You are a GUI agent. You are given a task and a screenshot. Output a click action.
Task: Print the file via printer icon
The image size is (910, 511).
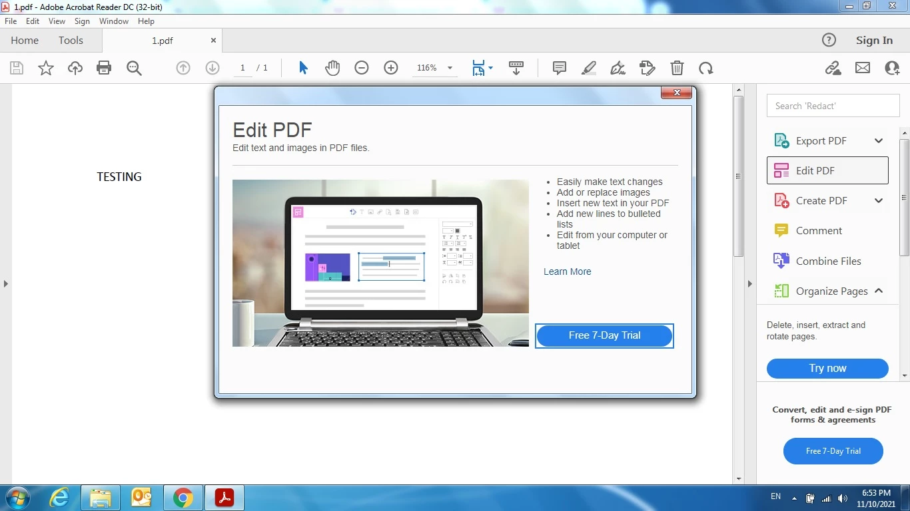click(x=104, y=68)
